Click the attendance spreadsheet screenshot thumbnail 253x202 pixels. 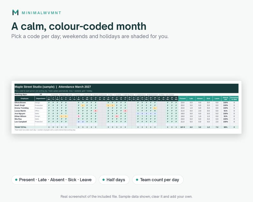coord(126,107)
